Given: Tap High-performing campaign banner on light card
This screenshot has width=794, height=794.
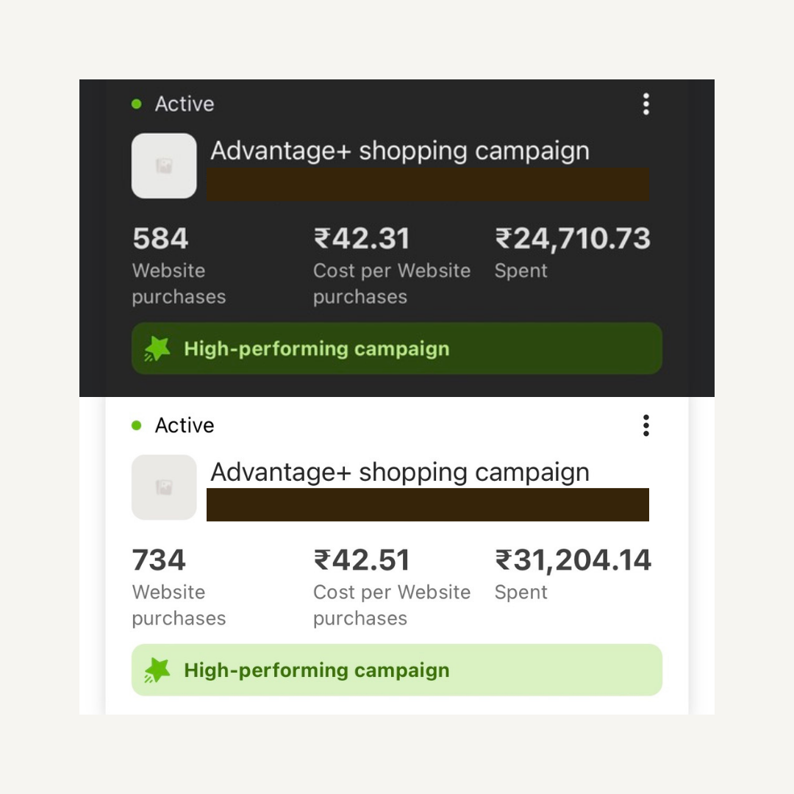Looking at the screenshot, I should [397, 670].
